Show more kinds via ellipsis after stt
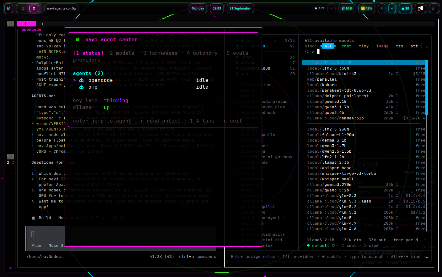The width and height of the screenshot is (442, 277). [427, 46]
